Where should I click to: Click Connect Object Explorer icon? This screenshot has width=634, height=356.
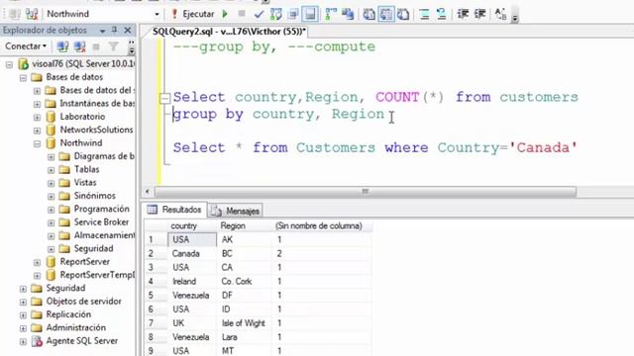(x=62, y=46)
